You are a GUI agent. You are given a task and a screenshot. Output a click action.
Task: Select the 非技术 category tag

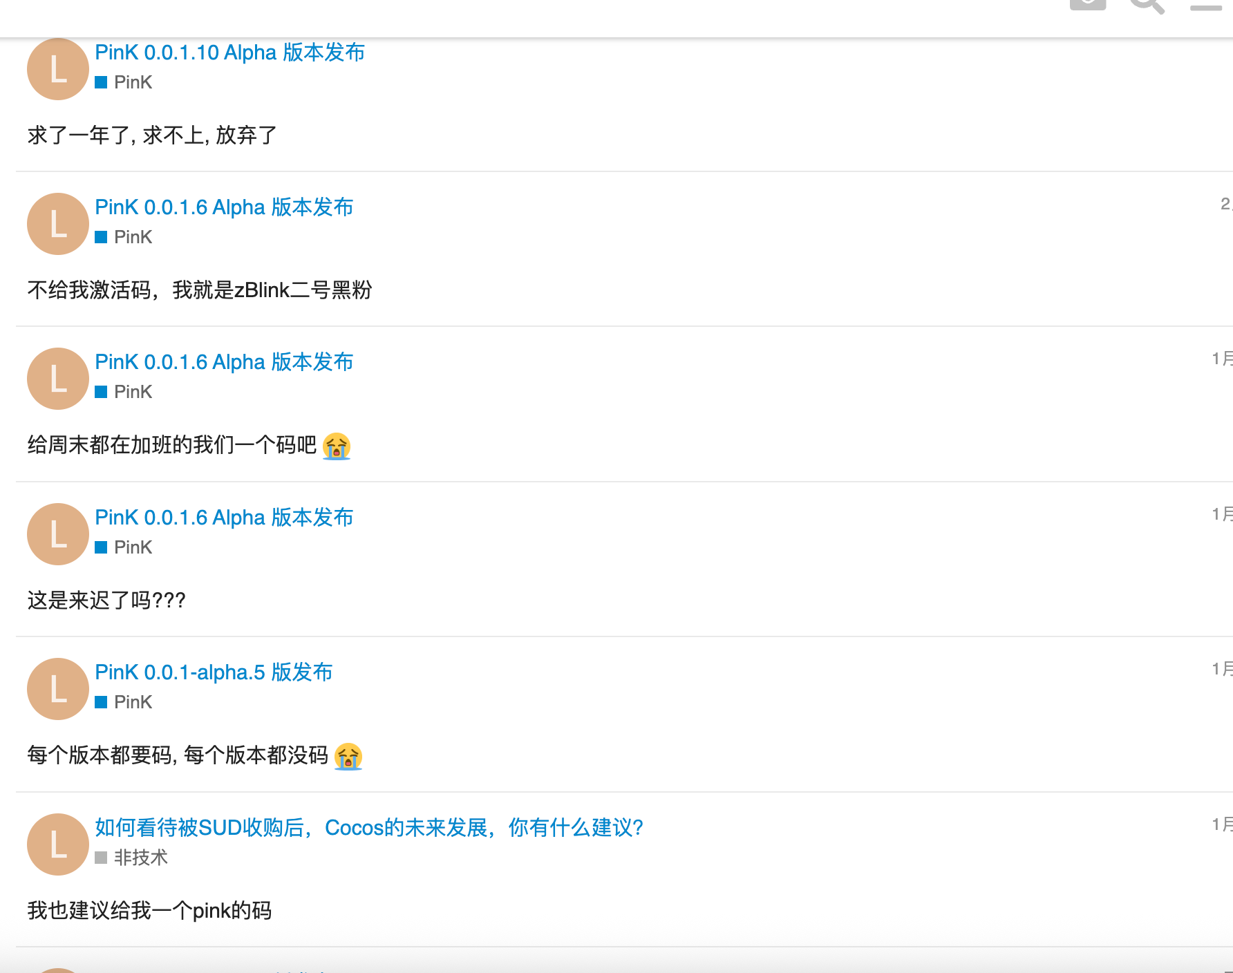point(131,858)
